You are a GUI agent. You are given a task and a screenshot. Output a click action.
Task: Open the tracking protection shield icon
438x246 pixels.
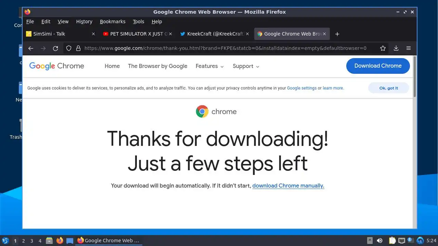coord(69,48)
